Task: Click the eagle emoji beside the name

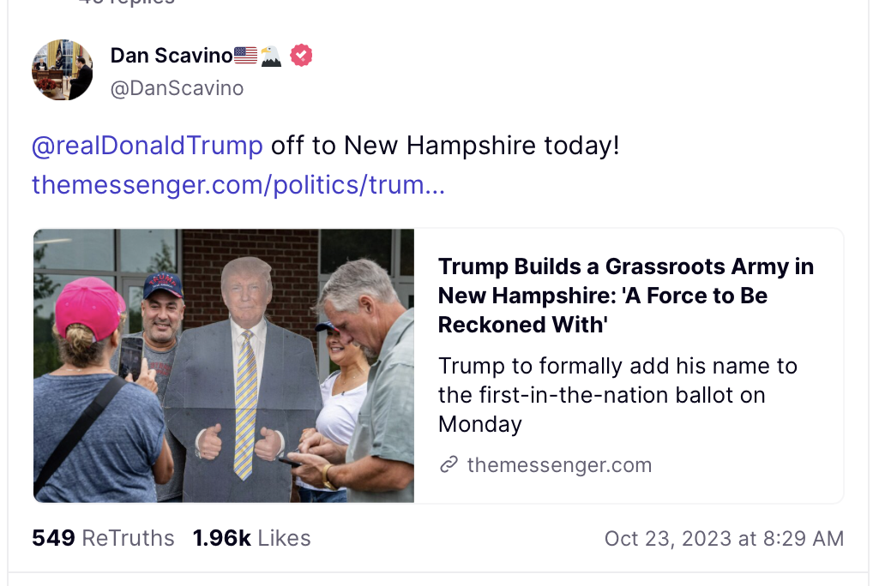Action: click(271, 56)
